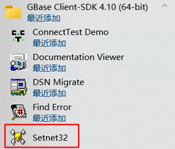Click 最近添加 under the GBase folder name

pos(44,18)
